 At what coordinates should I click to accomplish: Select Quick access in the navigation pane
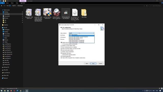pos(7,10)
